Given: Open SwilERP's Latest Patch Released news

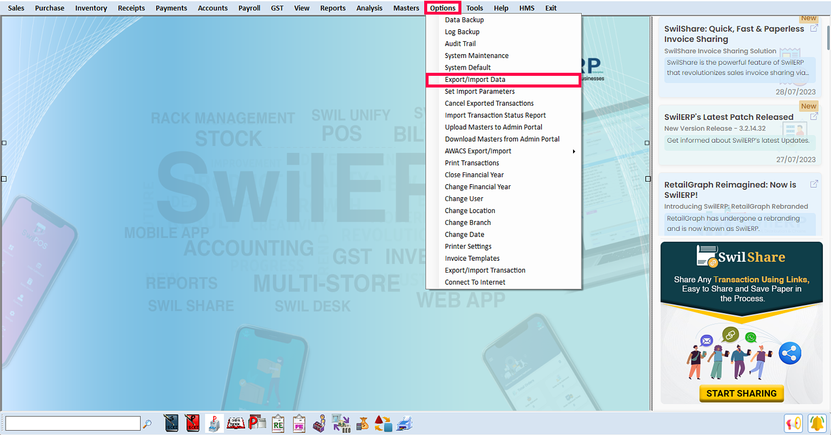Looking at the screenshot, I should [728, 117].
